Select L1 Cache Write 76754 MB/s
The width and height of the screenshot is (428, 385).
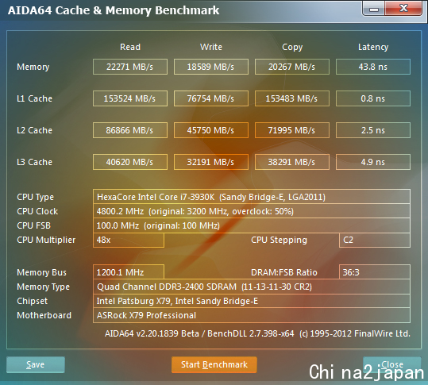(211, 98)
